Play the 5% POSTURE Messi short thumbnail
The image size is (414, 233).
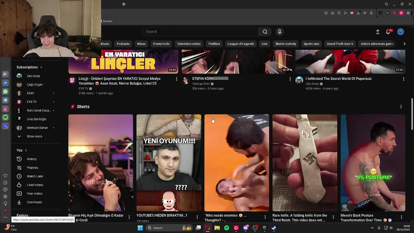(373, 163)
